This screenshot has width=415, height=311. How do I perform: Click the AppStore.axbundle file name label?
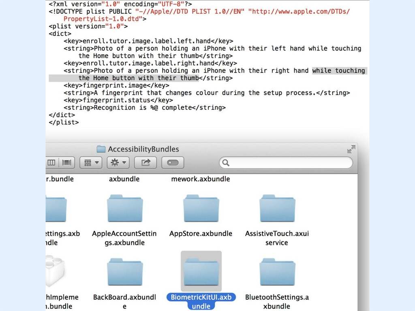point(201,234)
